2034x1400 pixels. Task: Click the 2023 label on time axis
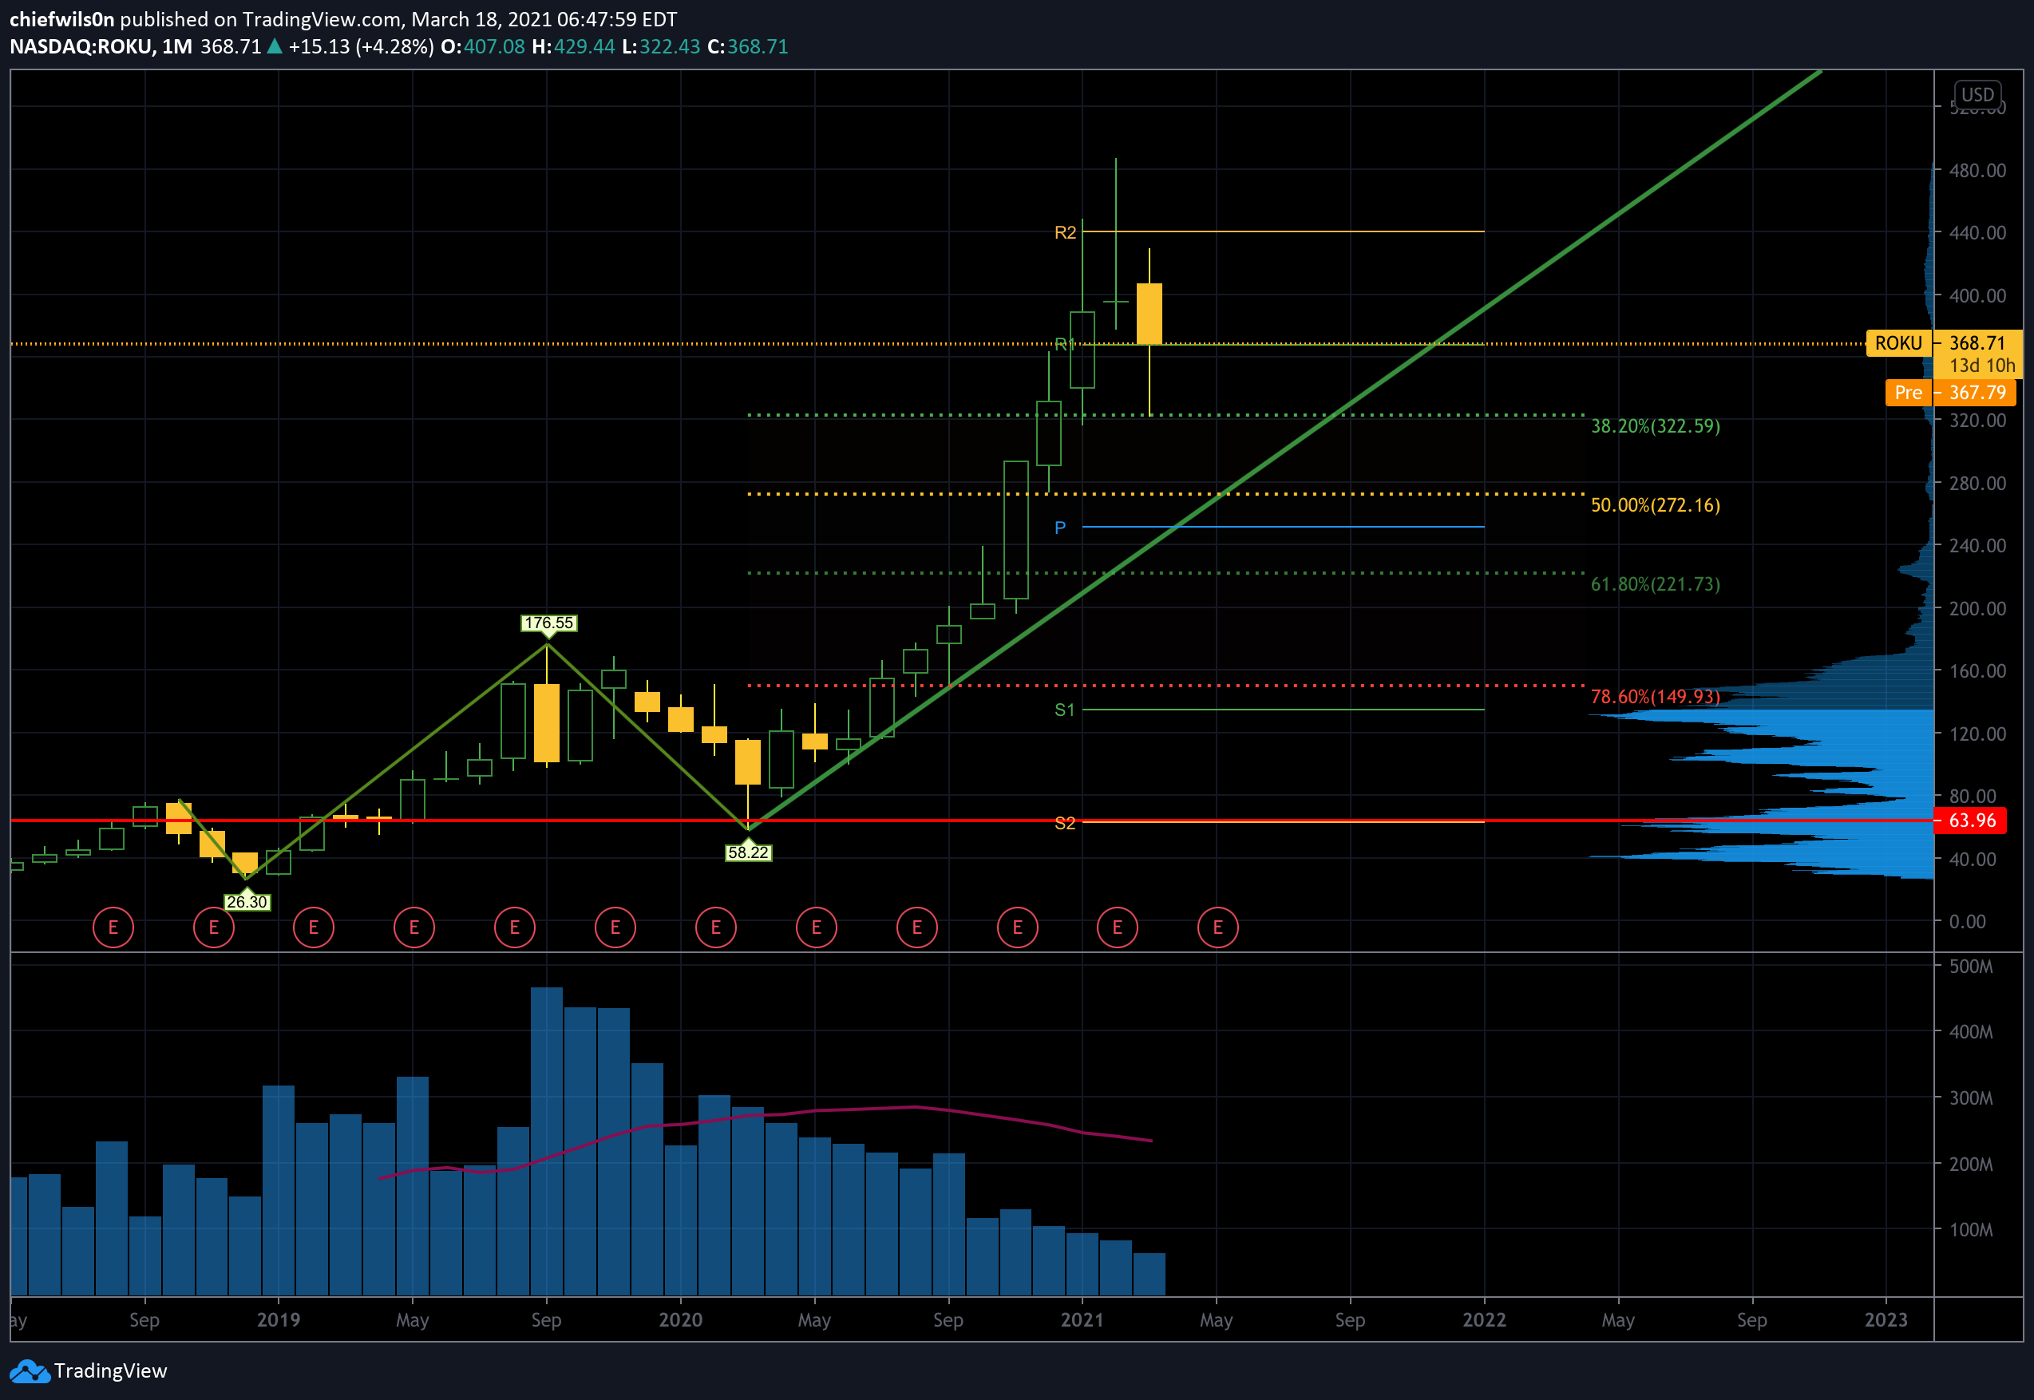(x=1886, y=1320)
